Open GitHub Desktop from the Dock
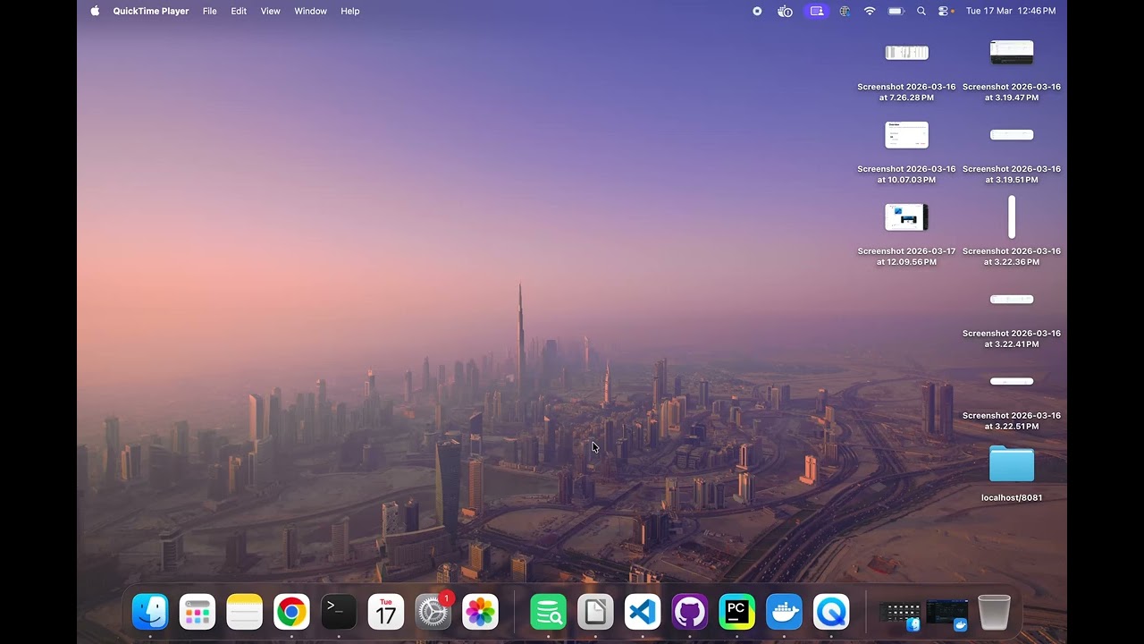Screen dimensions: 1144x644 click(x=689, y=612)
